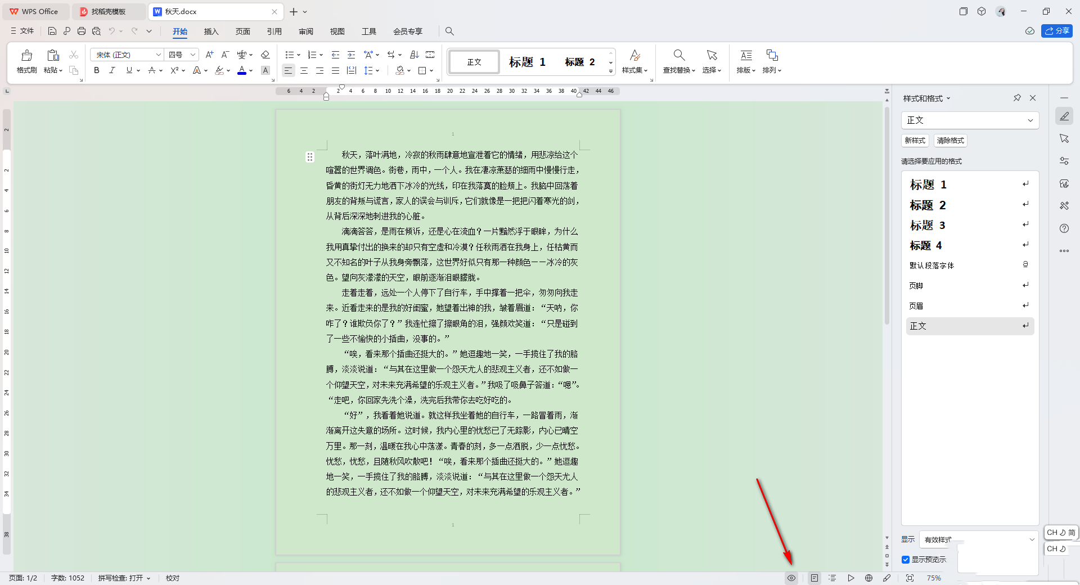
Task: Switch to the 找稻壳模板 tab
Action: 109,11
